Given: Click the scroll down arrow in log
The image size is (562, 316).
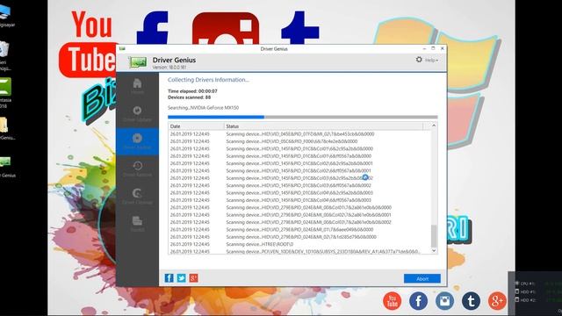Looking at the screenshot, I should point(434,251).
